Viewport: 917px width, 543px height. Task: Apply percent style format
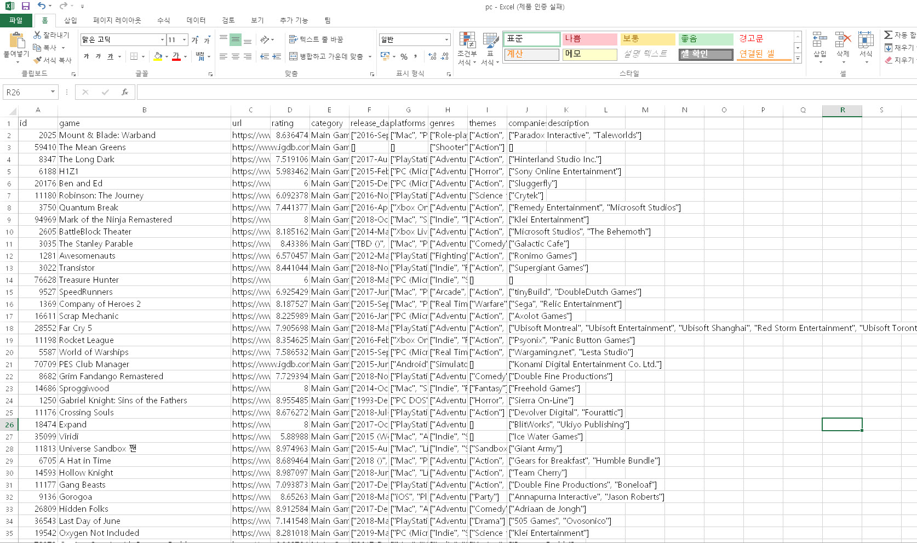(x=404, y=56)
